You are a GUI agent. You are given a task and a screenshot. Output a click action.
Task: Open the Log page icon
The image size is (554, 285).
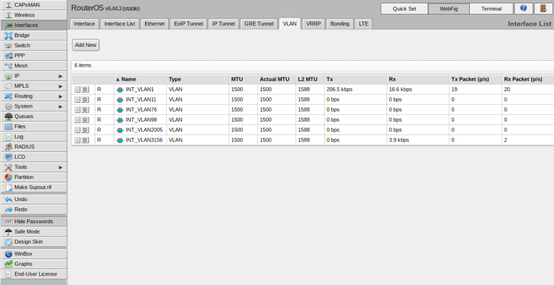(9, 136)
